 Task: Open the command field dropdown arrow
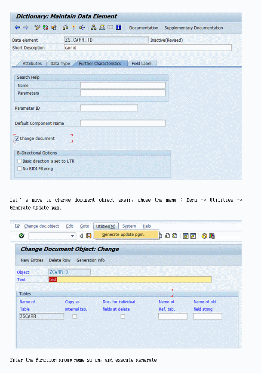[72, 236]
